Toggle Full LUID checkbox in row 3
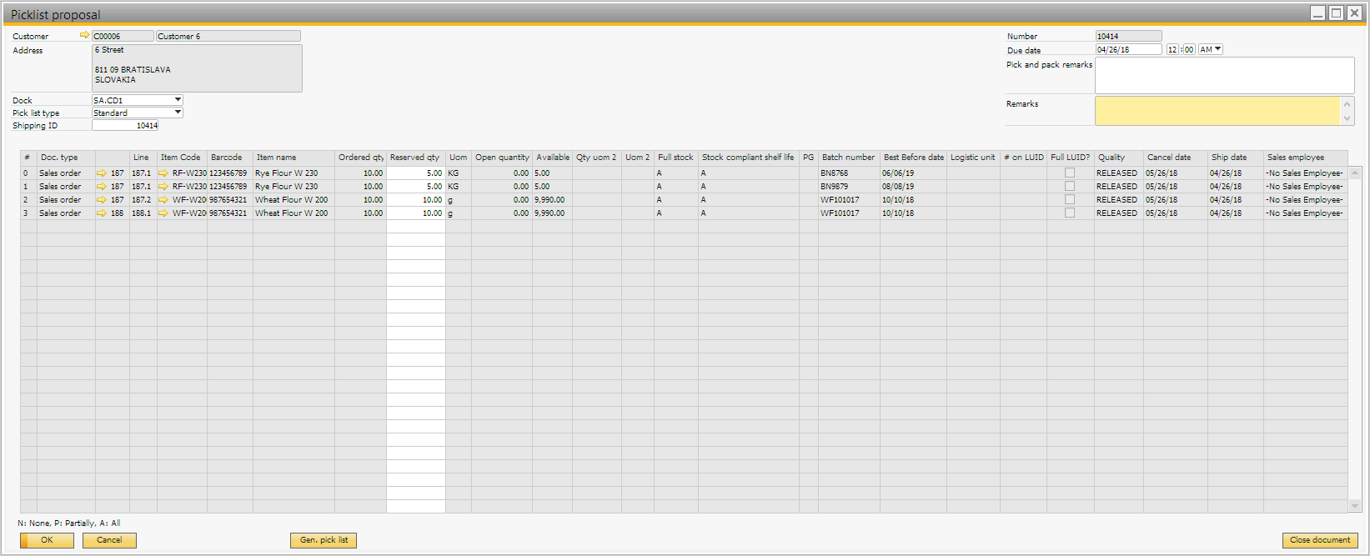 coord(1070,213)
